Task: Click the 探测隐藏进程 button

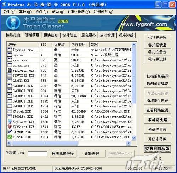Action: [x=63, y=154]
